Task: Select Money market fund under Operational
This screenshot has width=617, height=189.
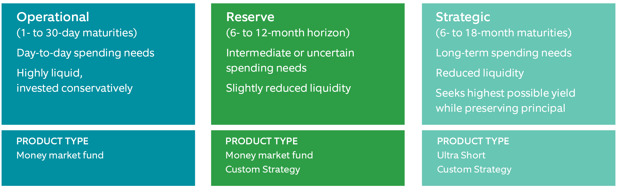Action: (60, 155)
